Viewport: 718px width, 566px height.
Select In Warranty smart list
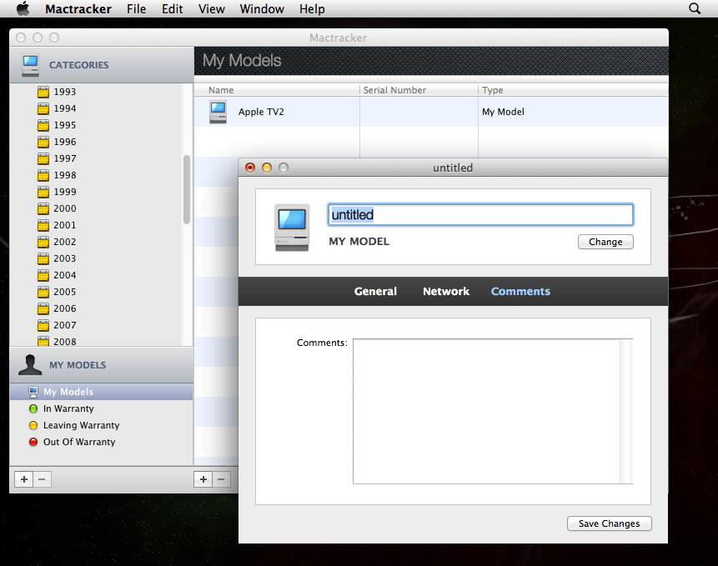(x=101, y=408)
